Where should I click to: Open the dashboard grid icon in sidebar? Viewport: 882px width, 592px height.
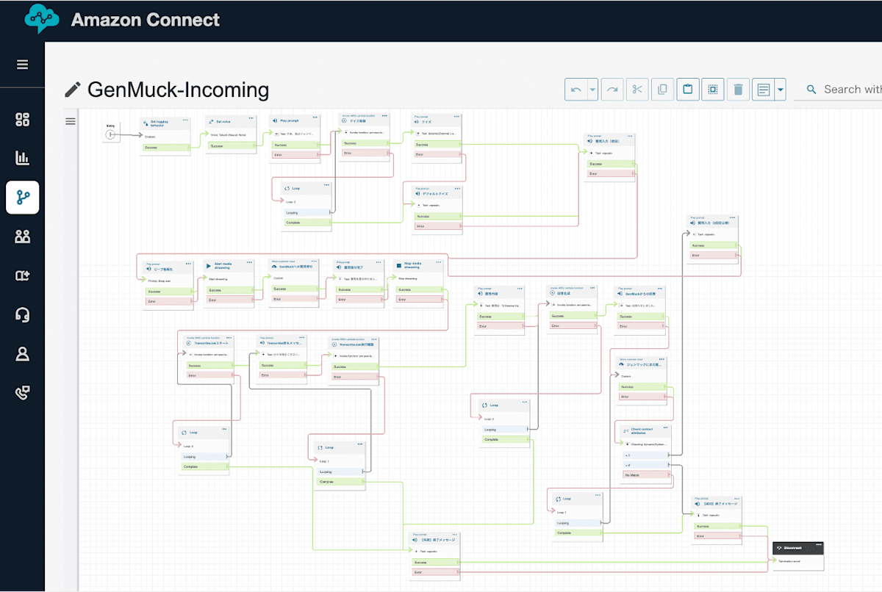click(x=22, y=120)
